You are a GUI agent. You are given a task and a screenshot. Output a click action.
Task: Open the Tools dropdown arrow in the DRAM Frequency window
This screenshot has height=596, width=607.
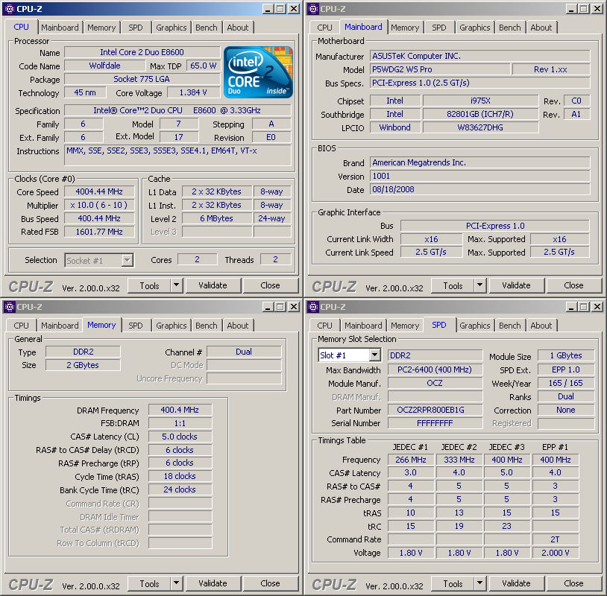pyautogui.click(x=177, y=583)
